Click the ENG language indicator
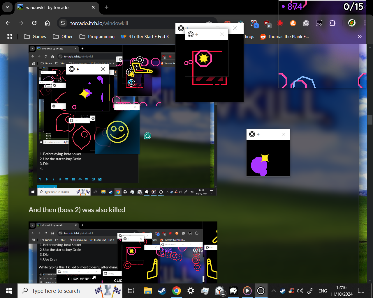Image resolution: width=373 pixels, height=298 pixels. coord(323,291)
